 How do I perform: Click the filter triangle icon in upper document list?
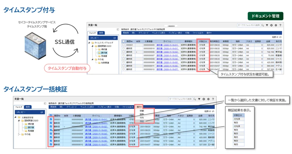click(267, 25)
